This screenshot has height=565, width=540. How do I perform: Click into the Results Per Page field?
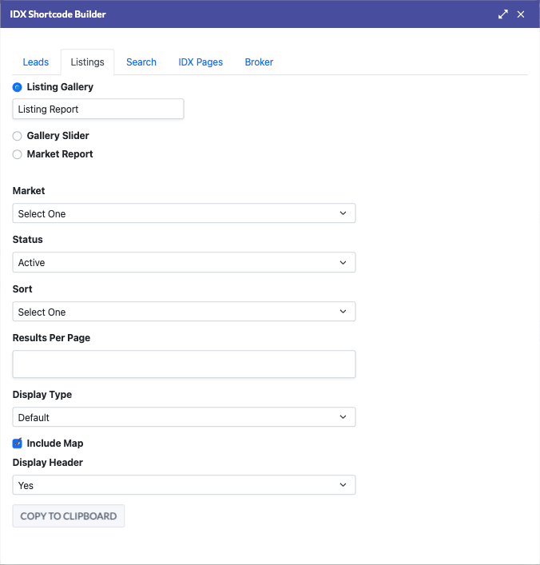184,364
